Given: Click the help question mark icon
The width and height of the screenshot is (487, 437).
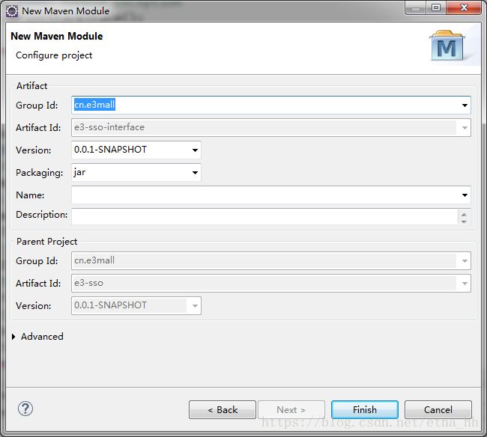Looking at the screenshot, I should coord(25,409).
